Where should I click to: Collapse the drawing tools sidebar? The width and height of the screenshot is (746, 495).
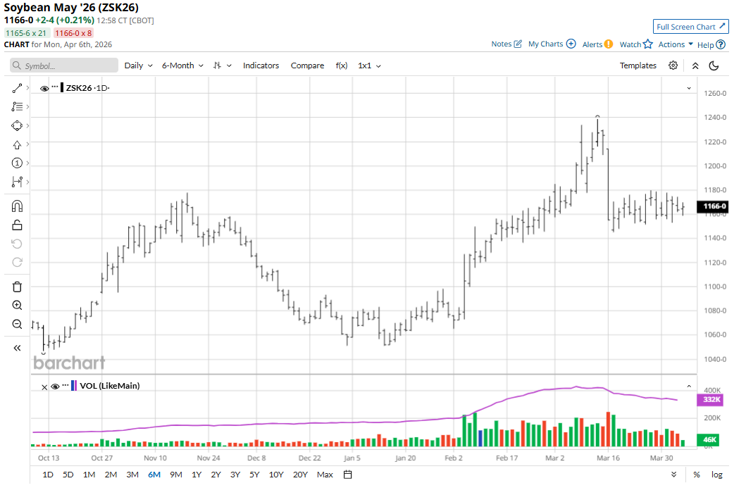(x=17, y=348)
